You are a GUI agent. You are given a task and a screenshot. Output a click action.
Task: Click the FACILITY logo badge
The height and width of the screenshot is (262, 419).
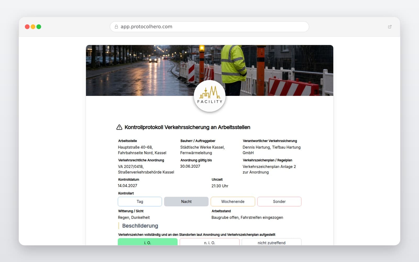point(210,96)
